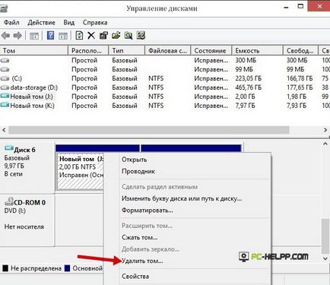Viewport: 330px width, 285px height.
Task: Click vertical scrollbar down arrow in disk pane
Action: coord(325,258)
